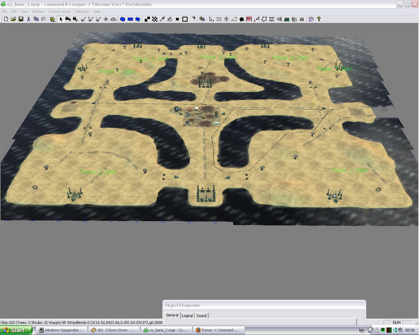Select the black-white tile texture tool

pyautogui.click(x=147, y=19)
